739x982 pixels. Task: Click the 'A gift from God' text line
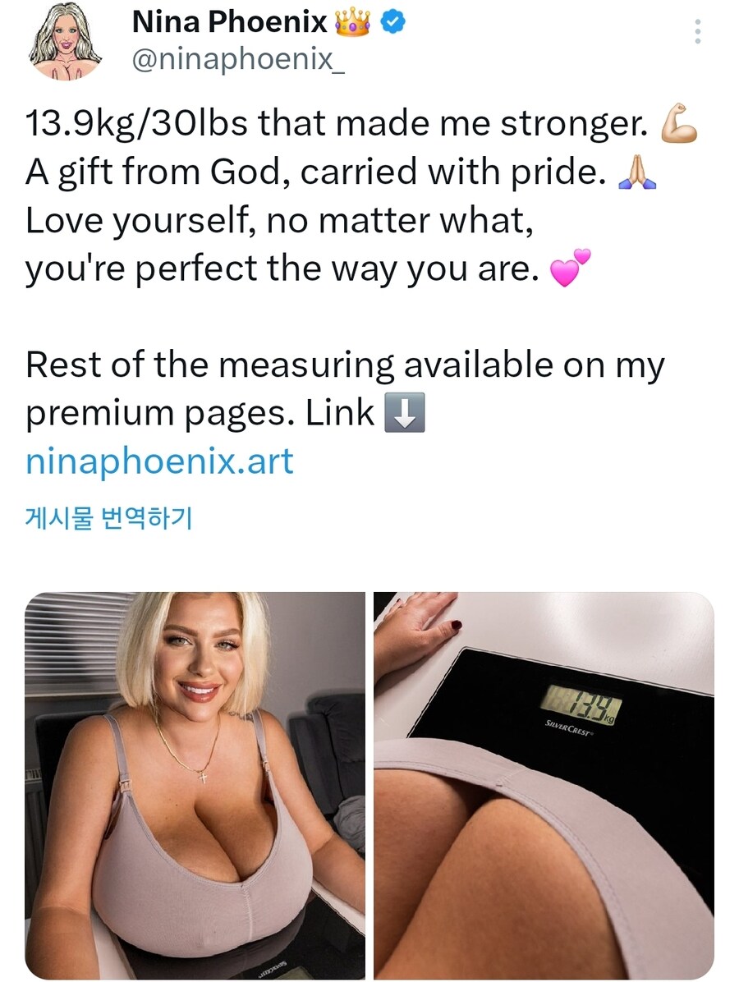tap(316, 172)
